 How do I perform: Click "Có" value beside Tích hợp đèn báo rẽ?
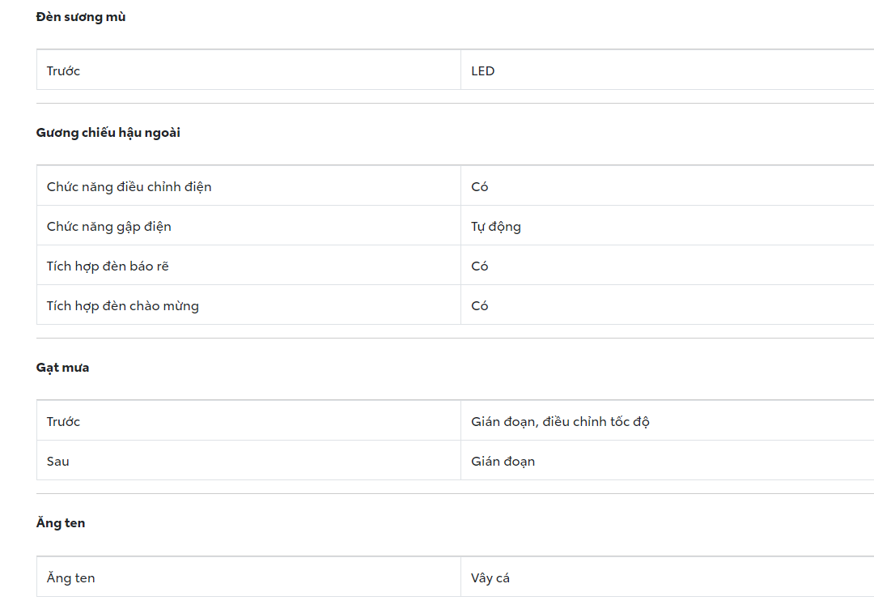pos(480,266)
